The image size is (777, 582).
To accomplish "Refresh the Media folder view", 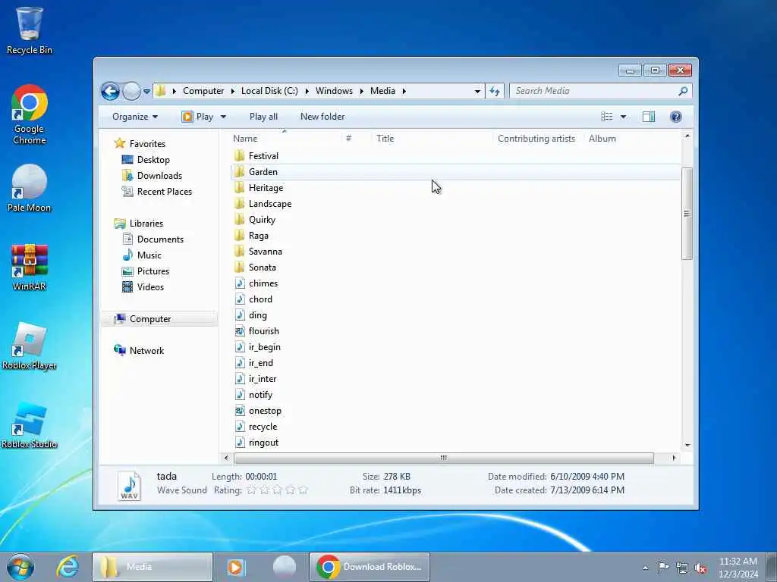I will pyautogui.click(x=495, y=91).
